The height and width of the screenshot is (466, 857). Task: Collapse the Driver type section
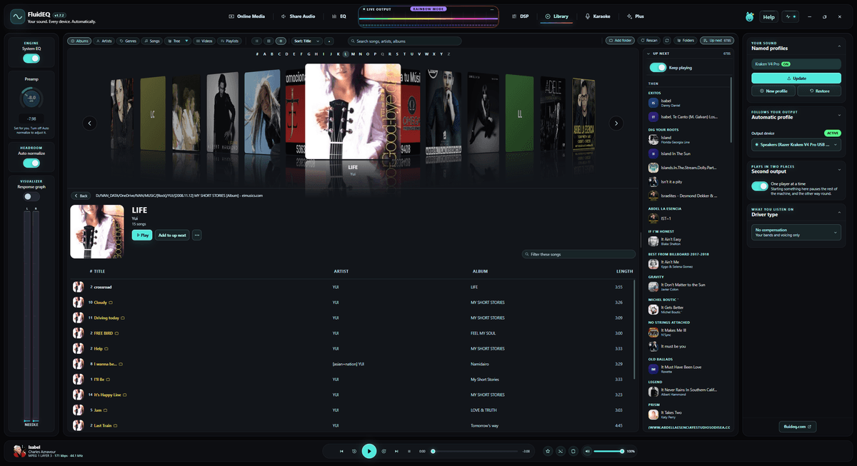(841, 212)
